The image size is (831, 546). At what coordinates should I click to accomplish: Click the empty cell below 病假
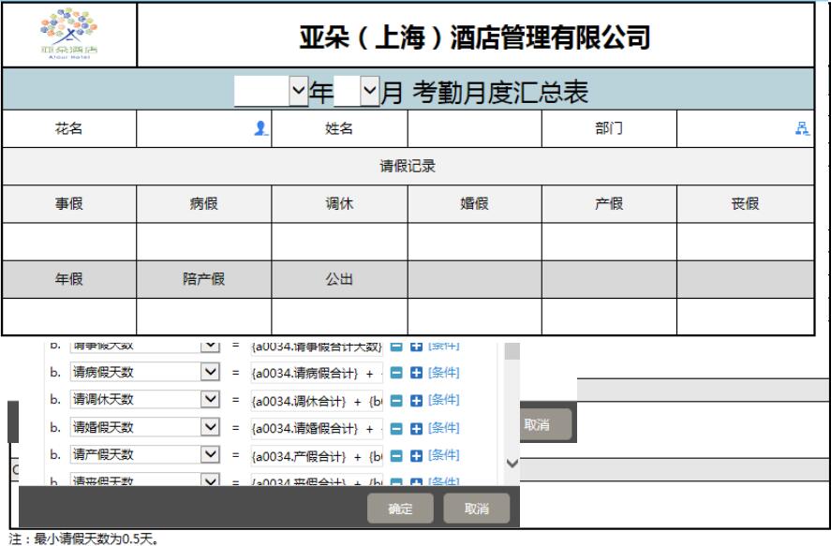[203, 242]
